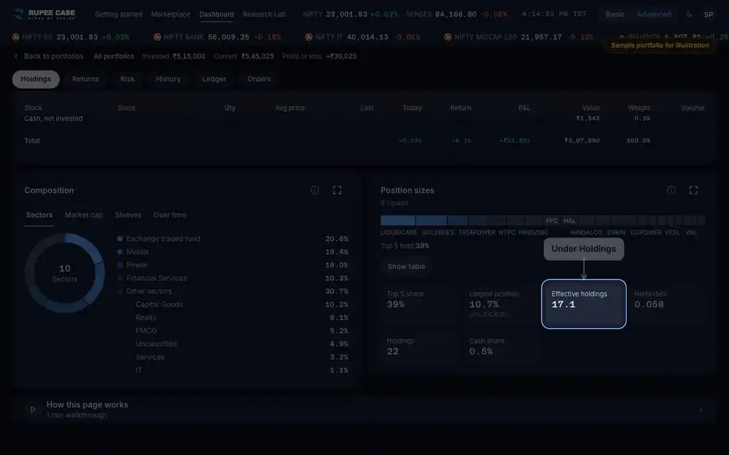Click the Exchange traded fund legend swatch
This screenshot has width=729, height=455.
120,239
